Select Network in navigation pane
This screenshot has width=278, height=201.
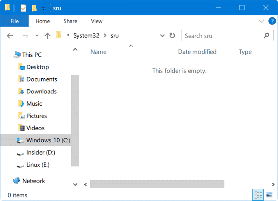point(33,181)
